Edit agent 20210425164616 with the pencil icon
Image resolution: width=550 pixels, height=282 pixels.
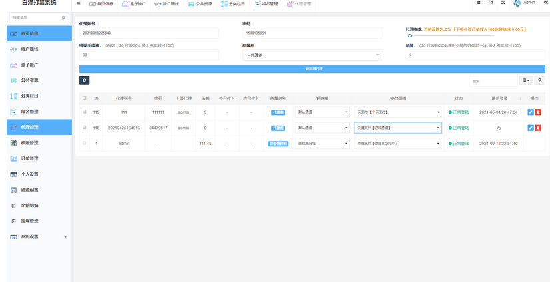pyautogui.click(x=531, y=128)
